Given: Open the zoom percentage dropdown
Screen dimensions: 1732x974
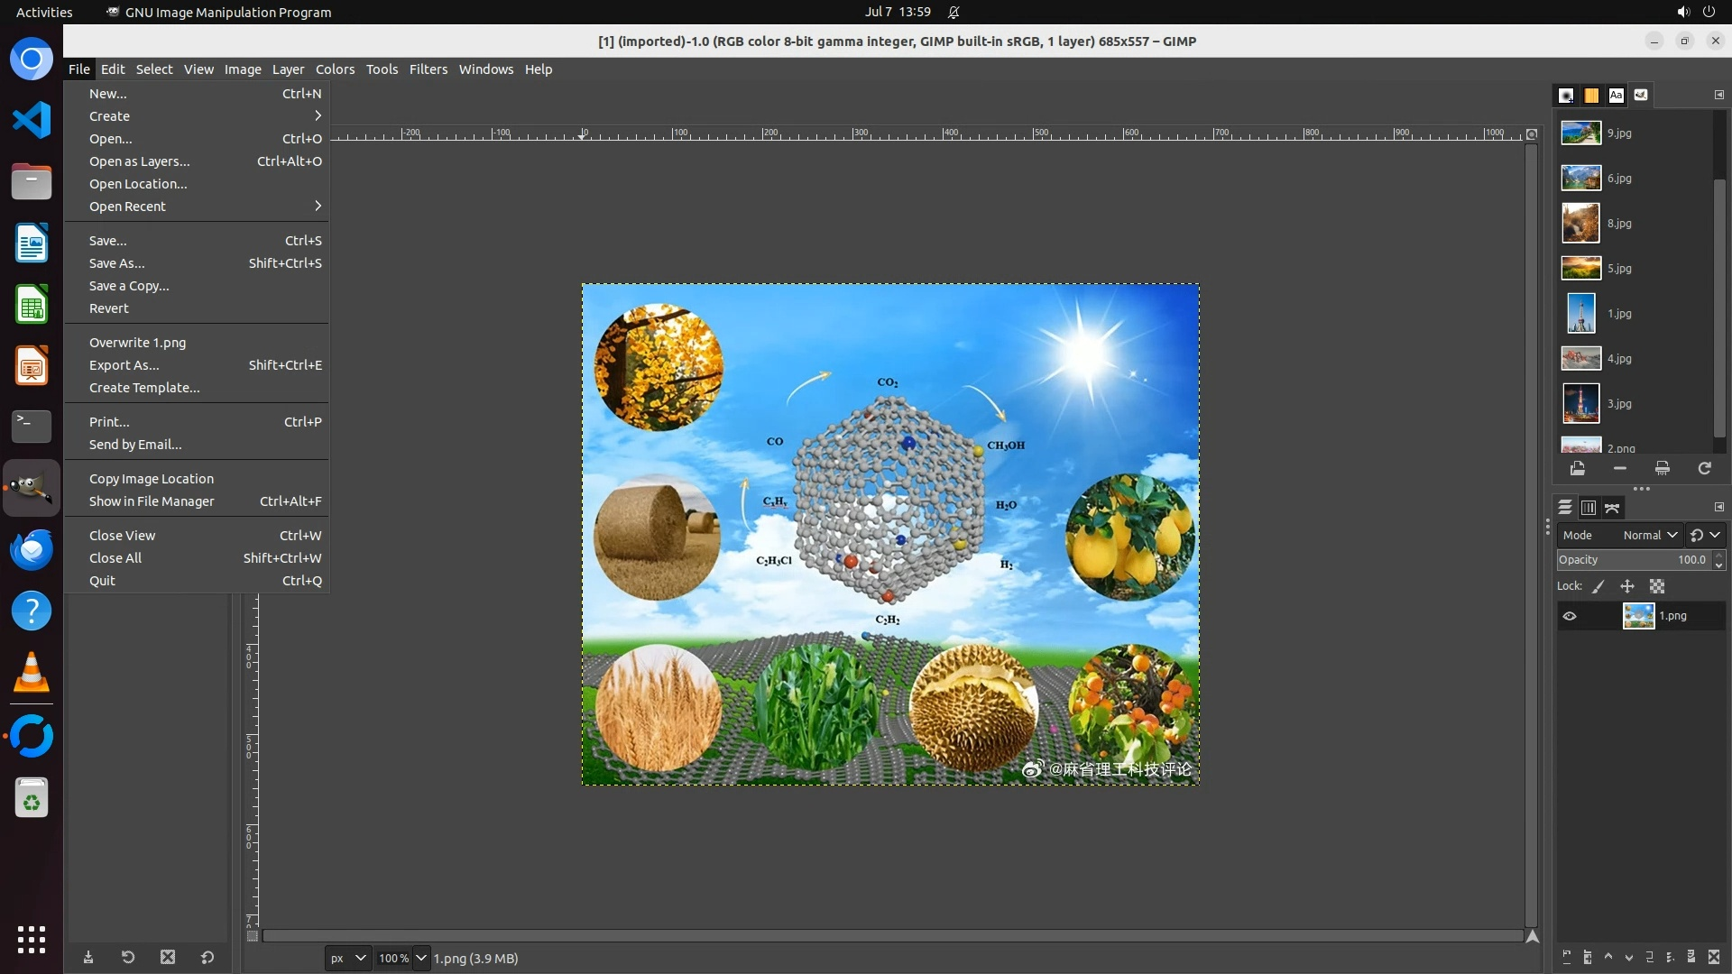Looking at the screenshot, I should click(421, 958).
